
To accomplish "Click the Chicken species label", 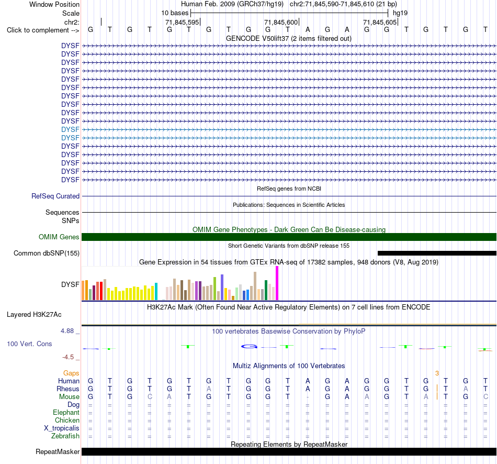I will tap(67, 420).
